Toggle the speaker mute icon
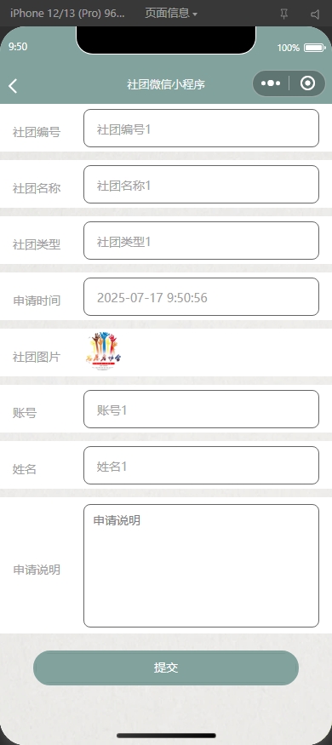The height and width of the screenshot is (745, 332). (315, 14)
